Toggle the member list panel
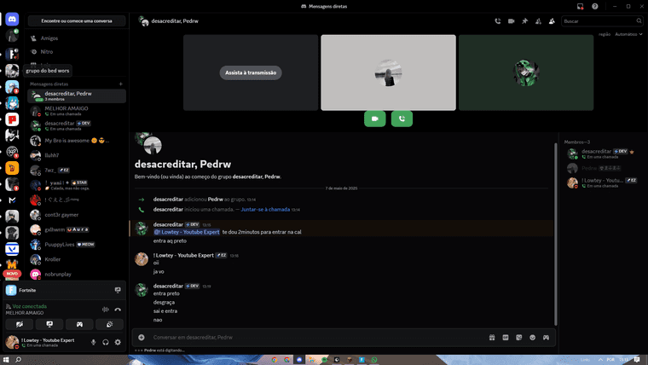 tap(552, 21)
